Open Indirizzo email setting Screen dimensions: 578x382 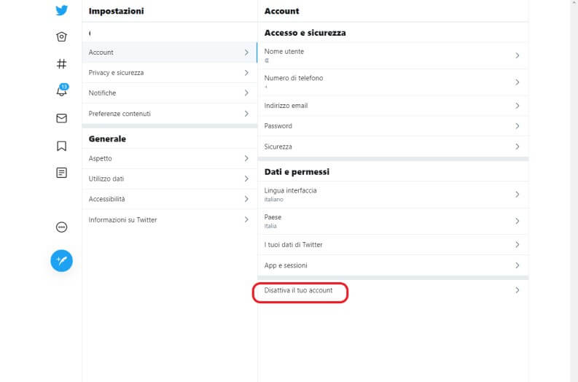[394, 106]
